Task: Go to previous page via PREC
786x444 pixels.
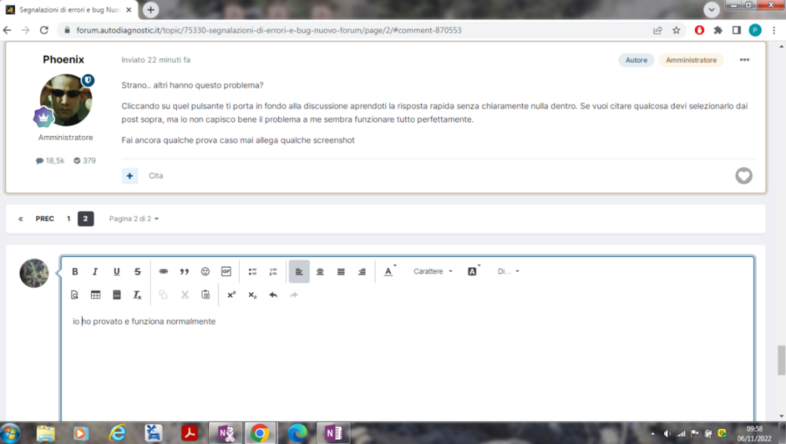Action: click(x=45, y=218)
